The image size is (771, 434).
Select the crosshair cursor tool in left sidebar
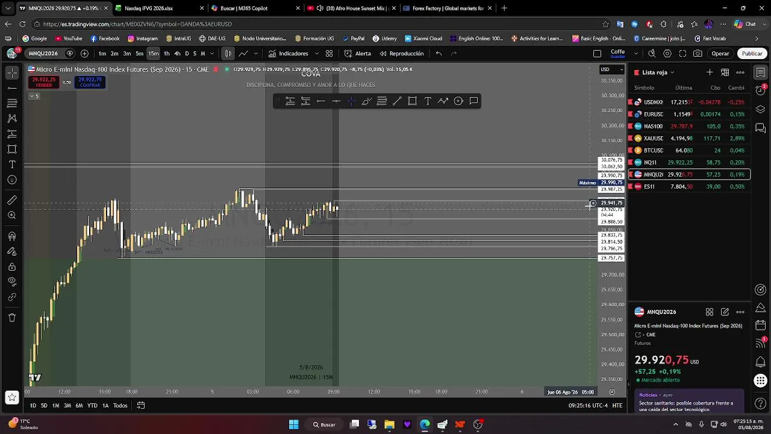(x=12, y=73)
